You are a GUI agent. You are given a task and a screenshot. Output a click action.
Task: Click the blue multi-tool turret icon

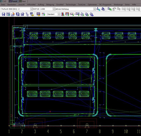[103, 9]
